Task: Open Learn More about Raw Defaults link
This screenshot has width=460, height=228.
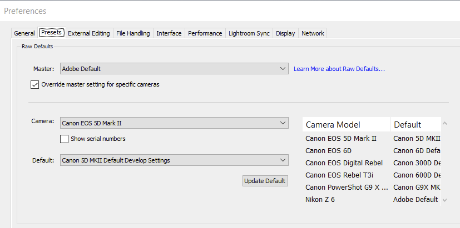Action: 339,69
